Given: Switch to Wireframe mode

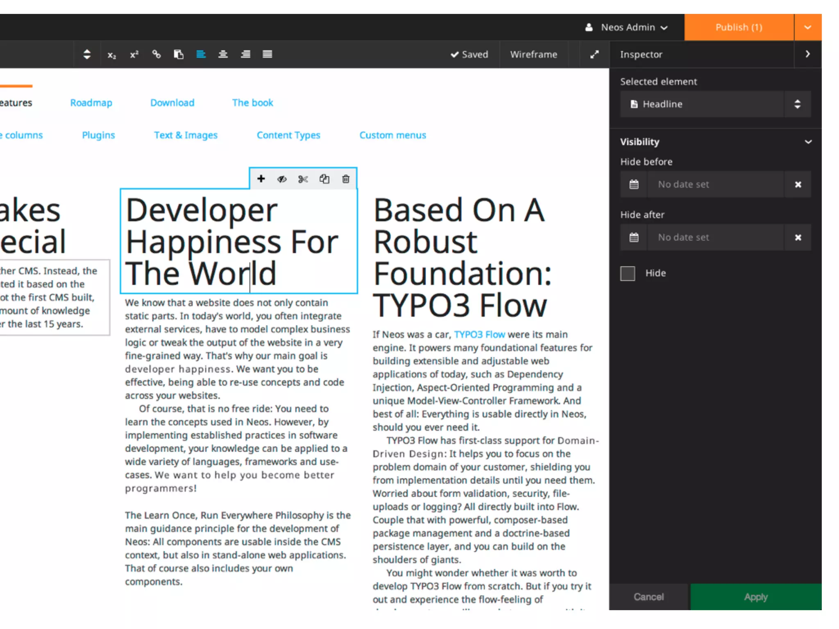Looking at the screenshot, I should 533,54.
